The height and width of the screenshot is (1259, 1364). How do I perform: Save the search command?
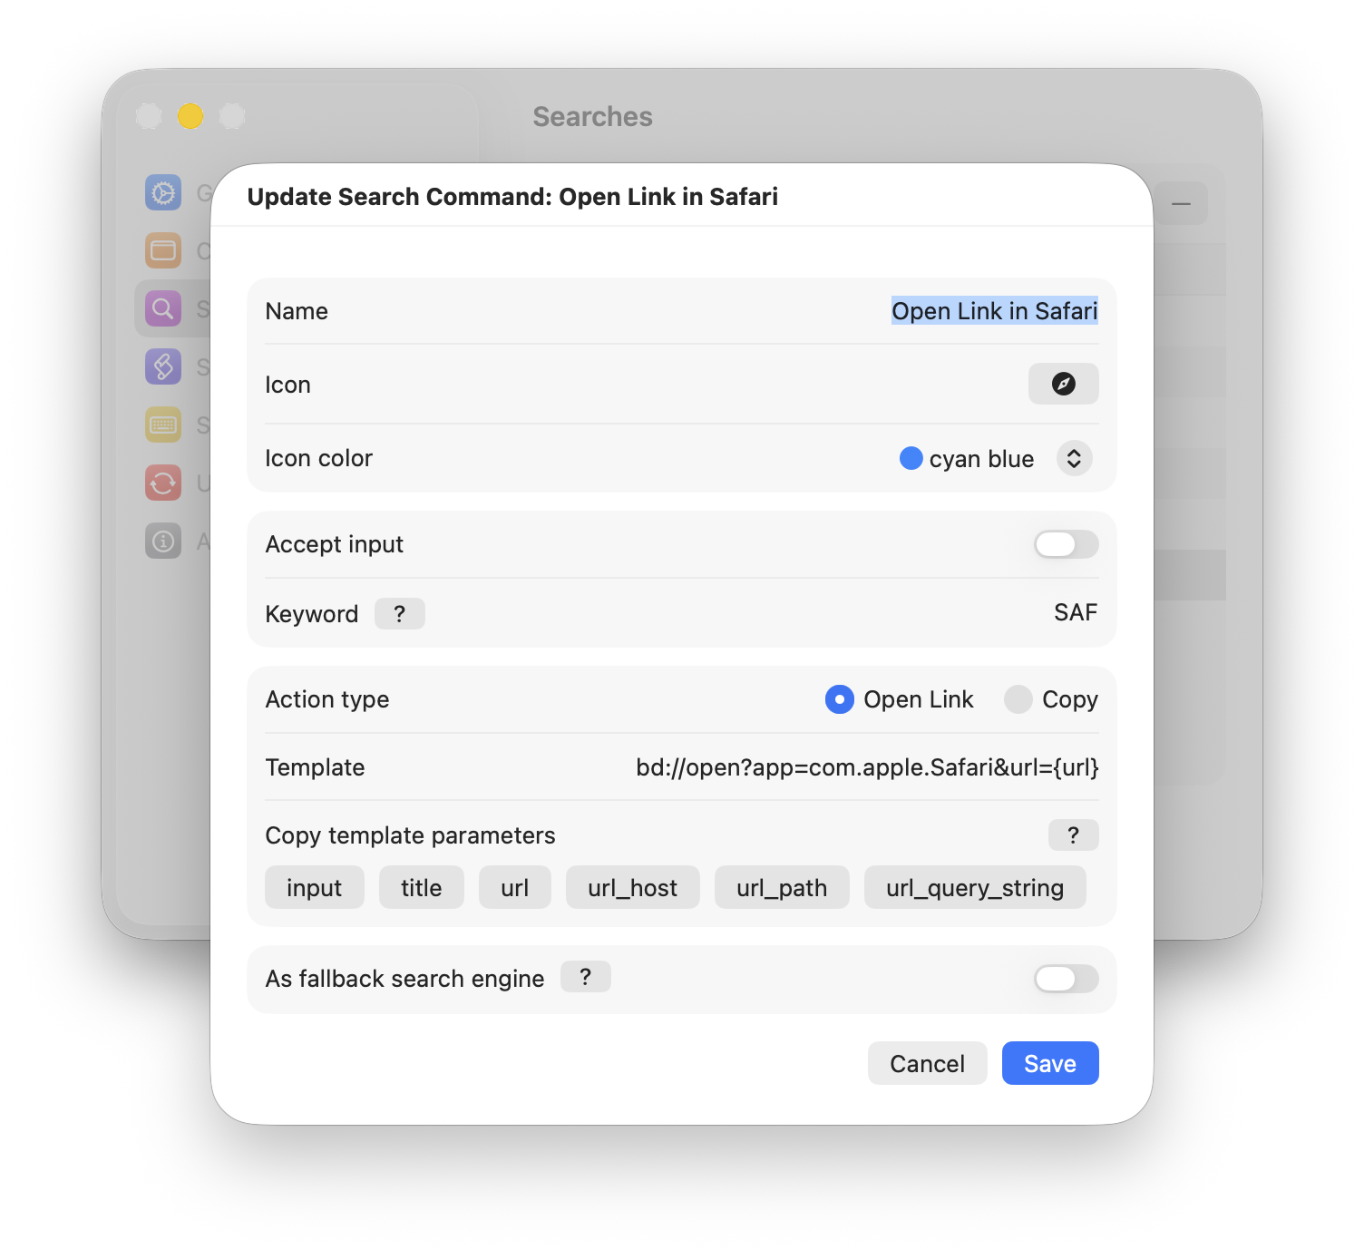pyautogui.click(x=1049, y=1063)
